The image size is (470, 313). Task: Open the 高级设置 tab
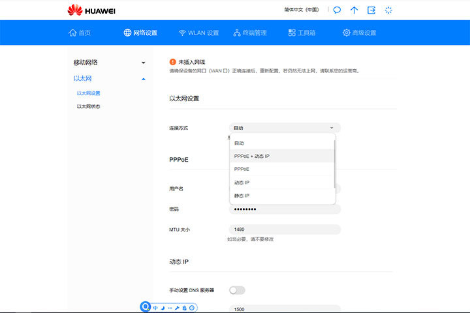tap(359, 33)
